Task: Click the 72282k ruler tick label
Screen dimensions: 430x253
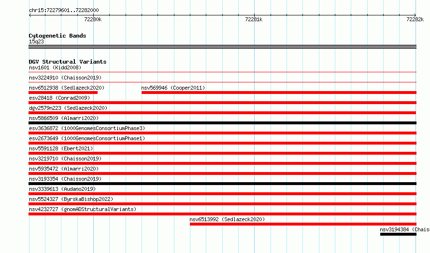Action: tap(415, 19)
